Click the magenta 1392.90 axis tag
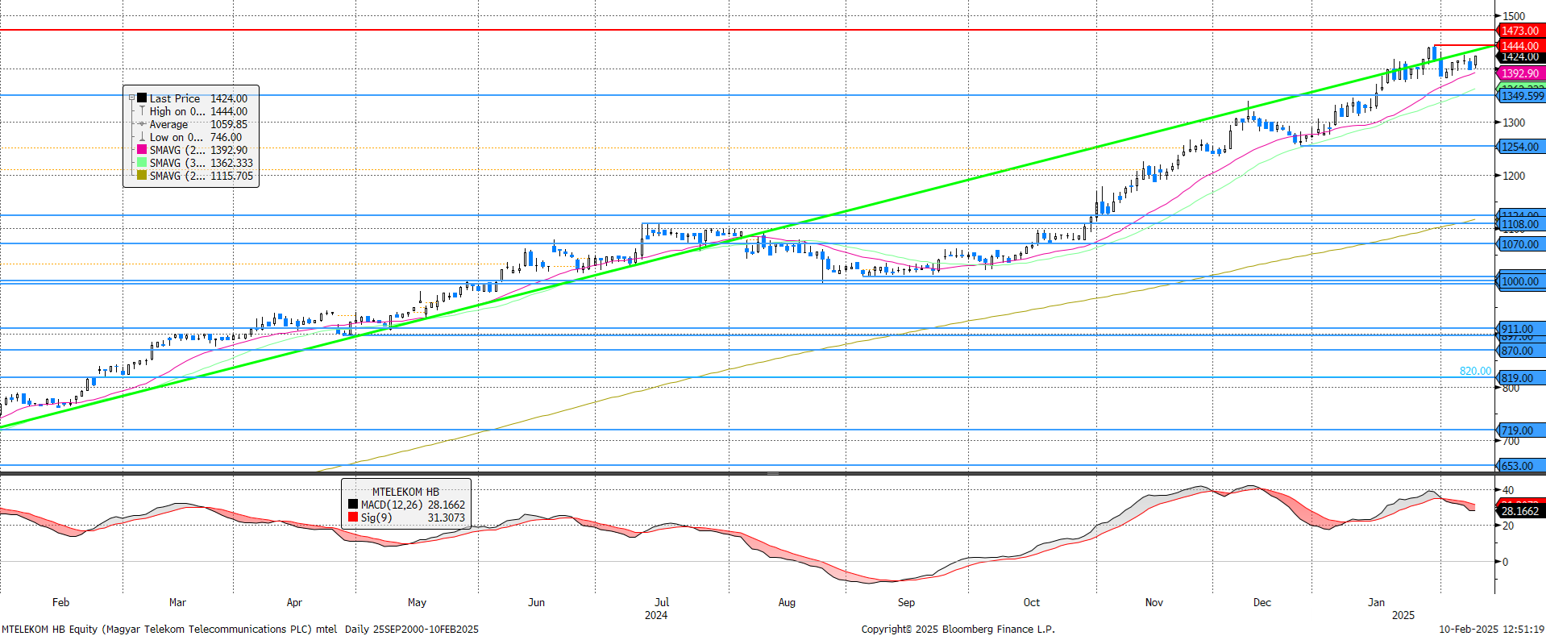 (1520, 73)
